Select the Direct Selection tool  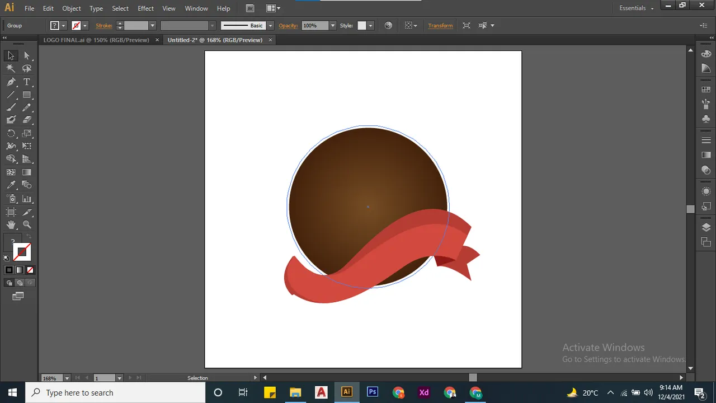[x=27, y=55]
